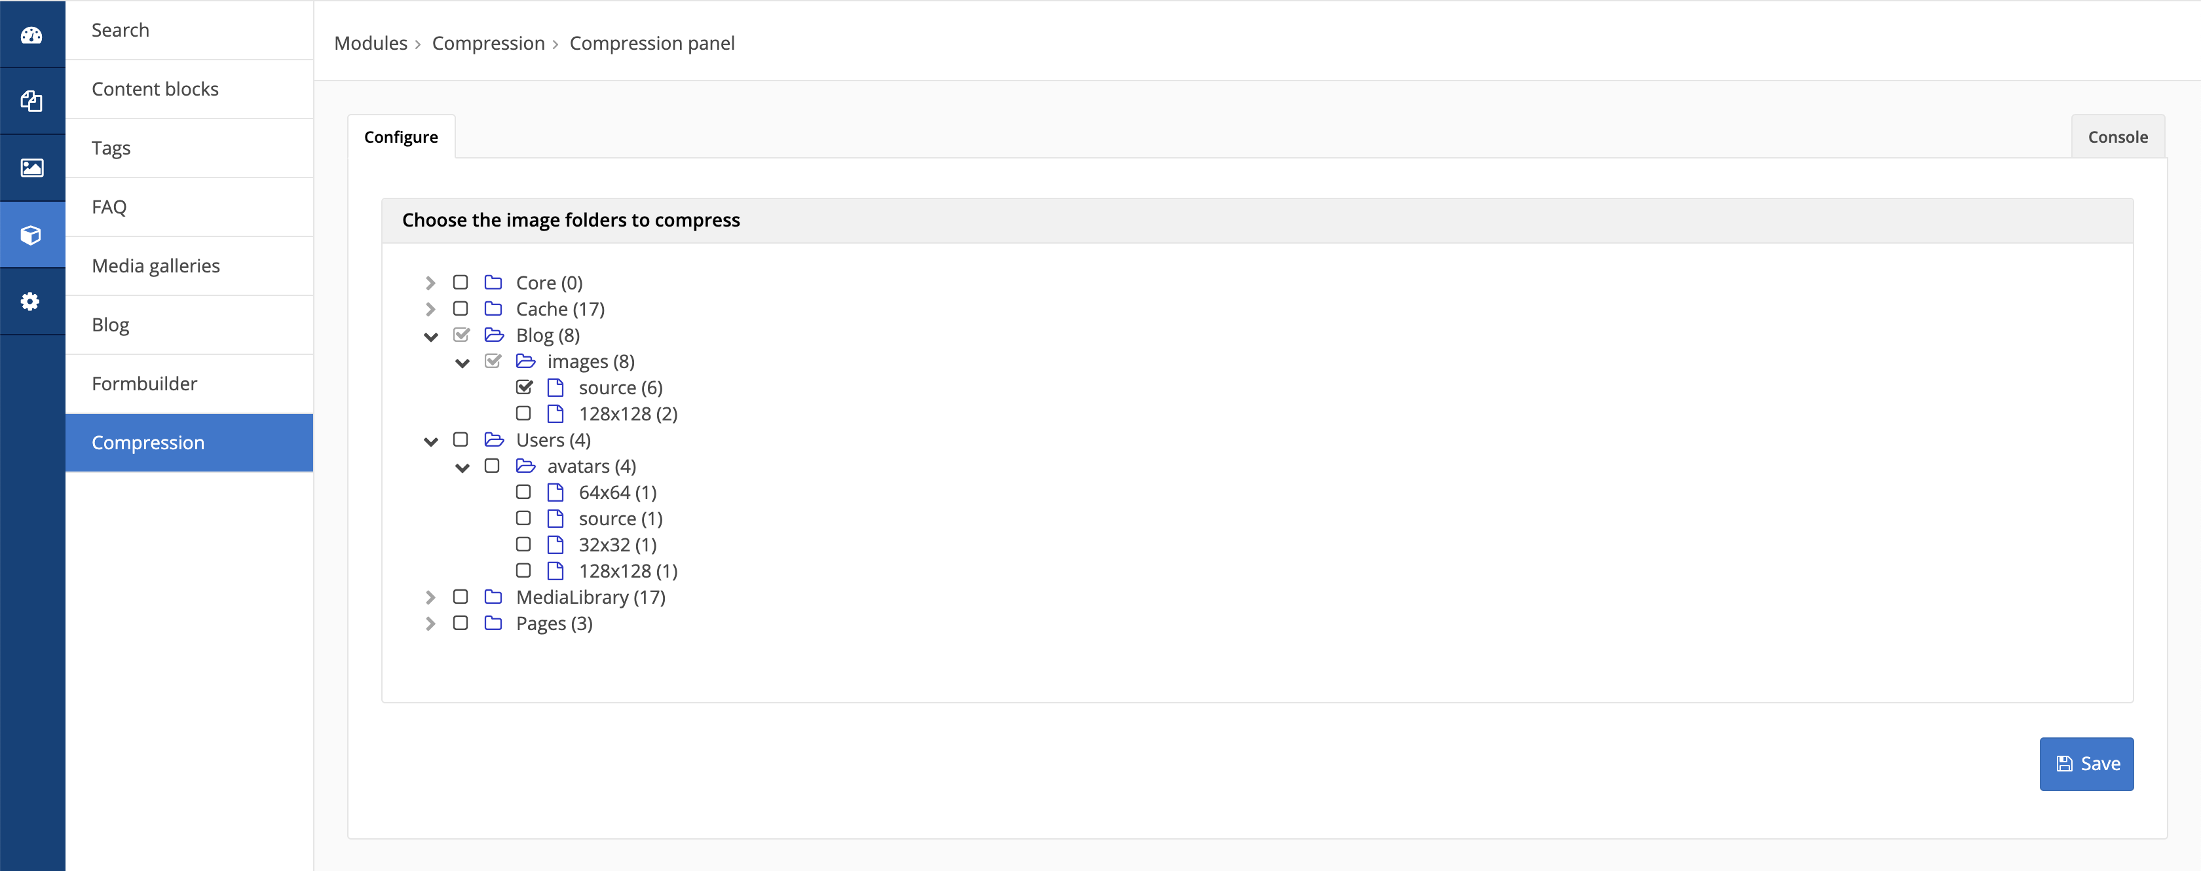Expand the MediaLibrary folder tree node

pyautogui.click(x=431, y=597)
